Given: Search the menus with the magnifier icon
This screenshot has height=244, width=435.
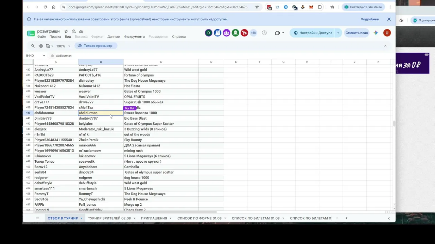Looking at the screenshot, I should click(33, 46).
